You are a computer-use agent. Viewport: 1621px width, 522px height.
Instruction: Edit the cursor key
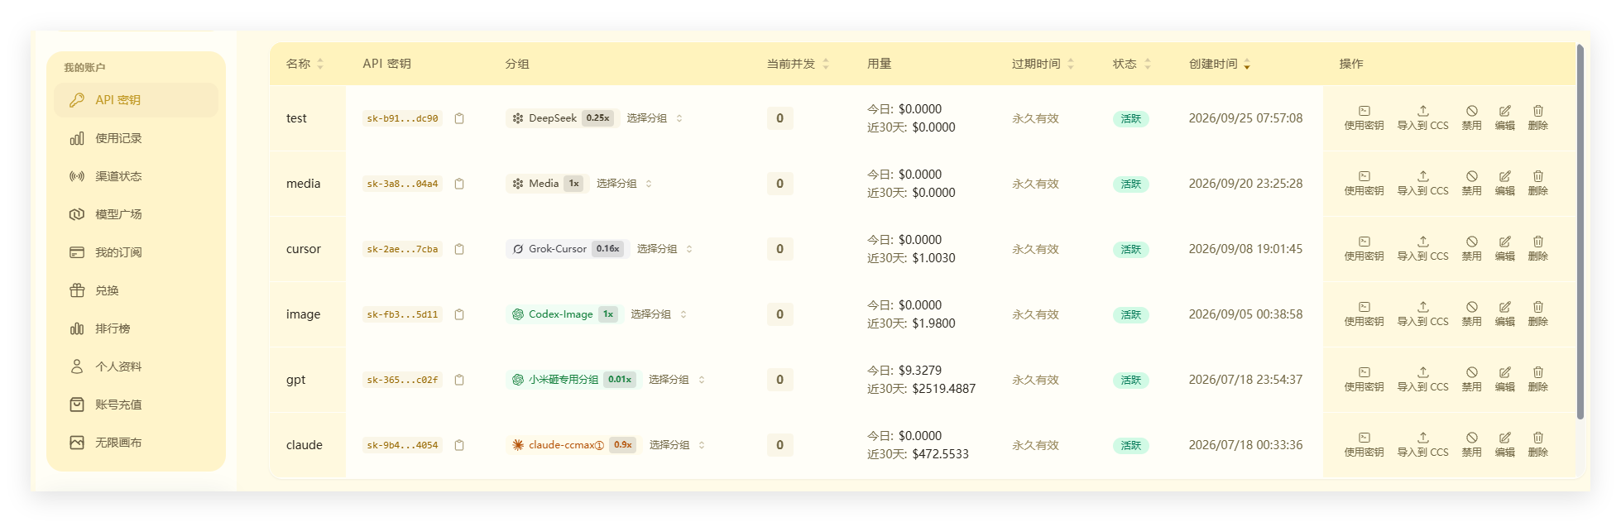click(x=1504, y=249)
